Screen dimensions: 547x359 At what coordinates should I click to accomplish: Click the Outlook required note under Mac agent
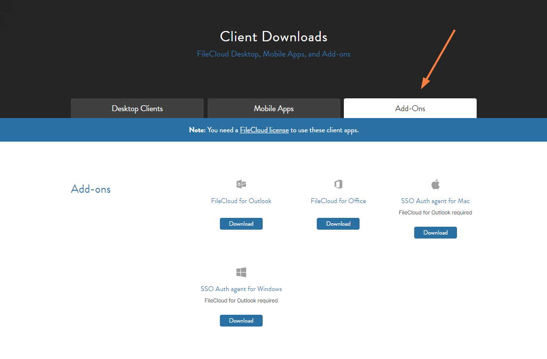click(435, 212)
